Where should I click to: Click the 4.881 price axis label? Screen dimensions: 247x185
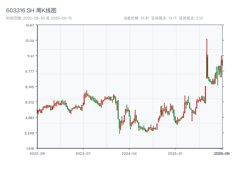30,117
